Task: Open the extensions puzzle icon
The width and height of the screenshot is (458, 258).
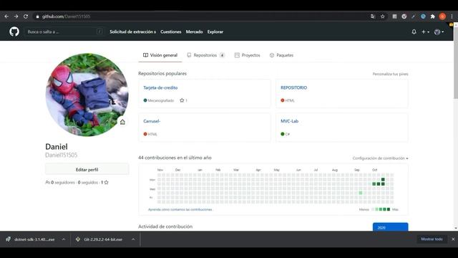Action: point(432,16)
